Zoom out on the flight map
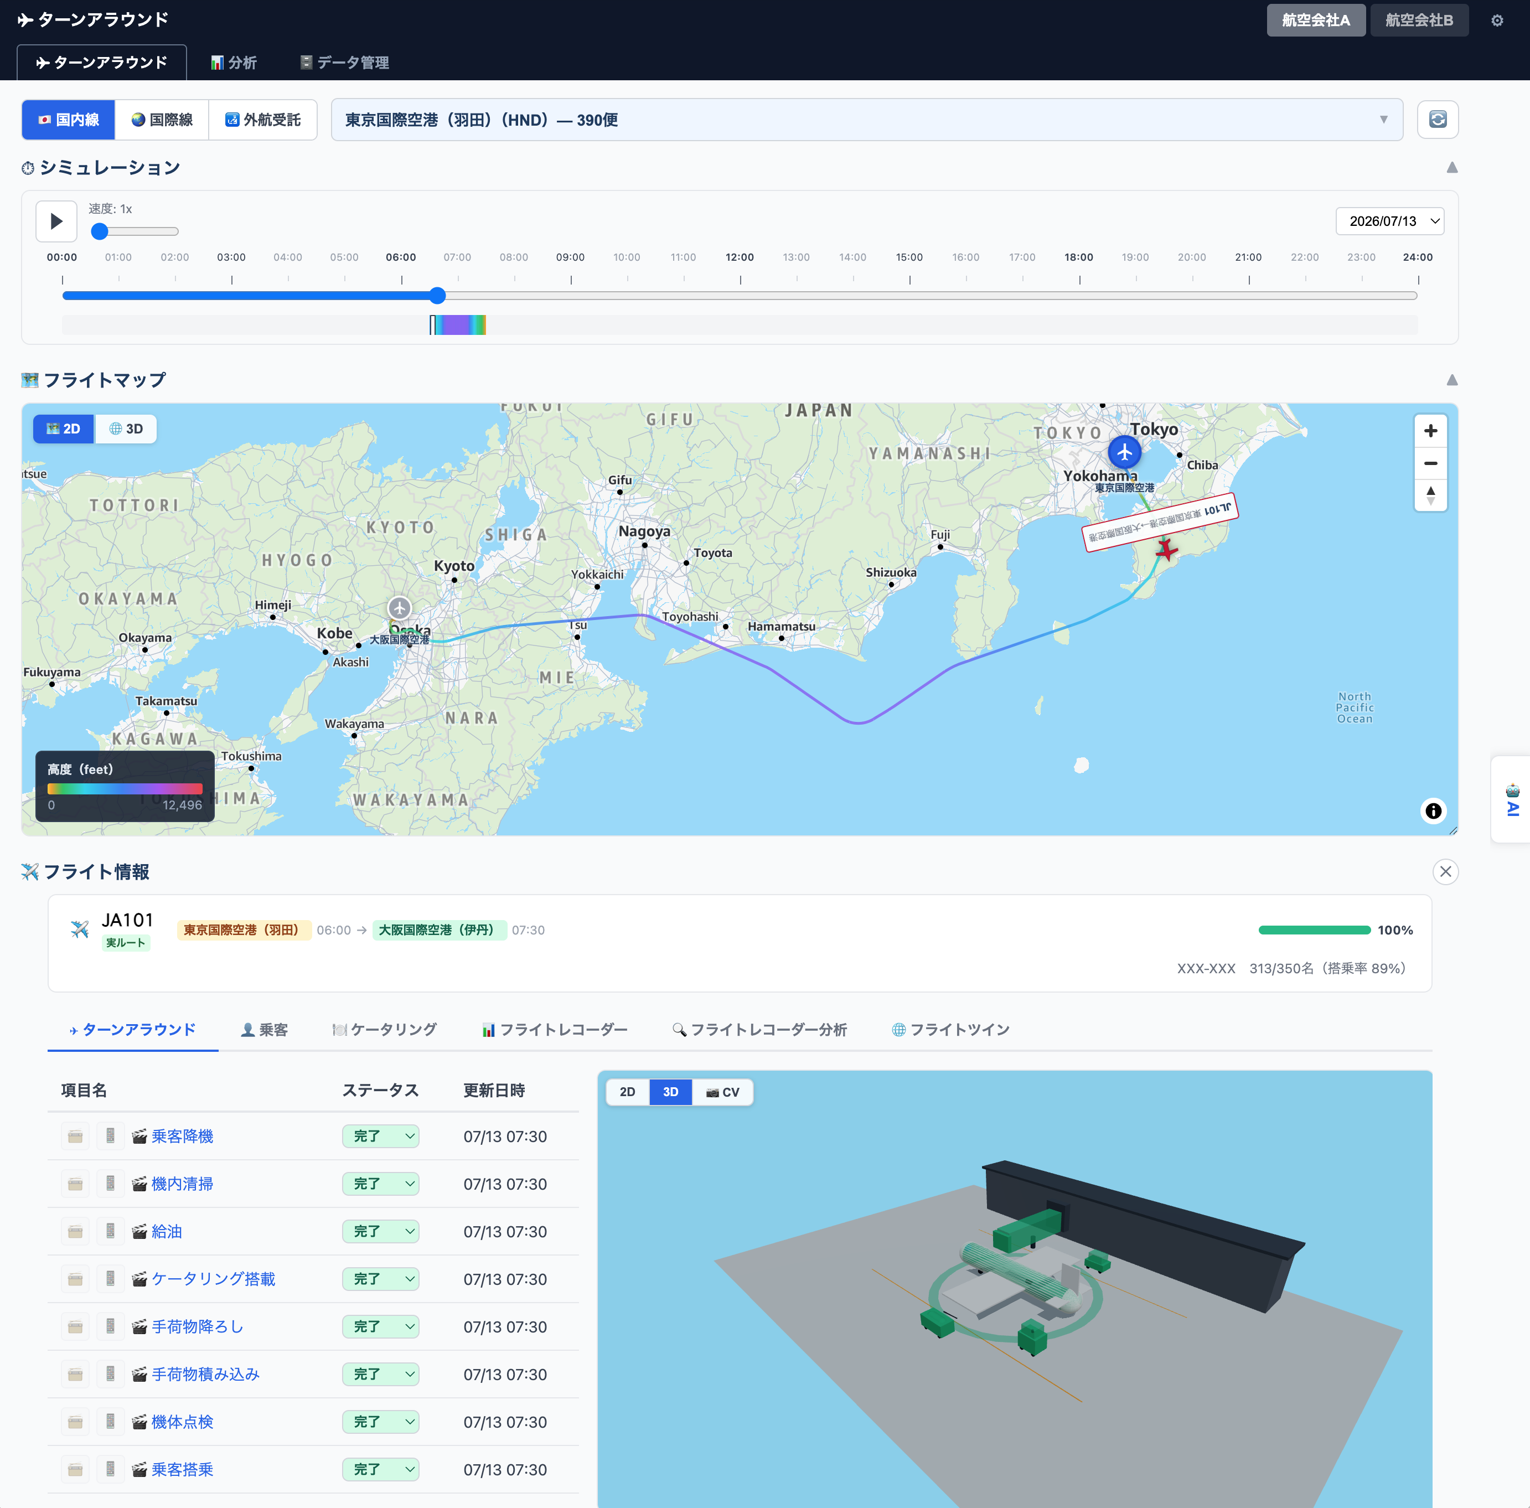 click(x=1430, y=463)
